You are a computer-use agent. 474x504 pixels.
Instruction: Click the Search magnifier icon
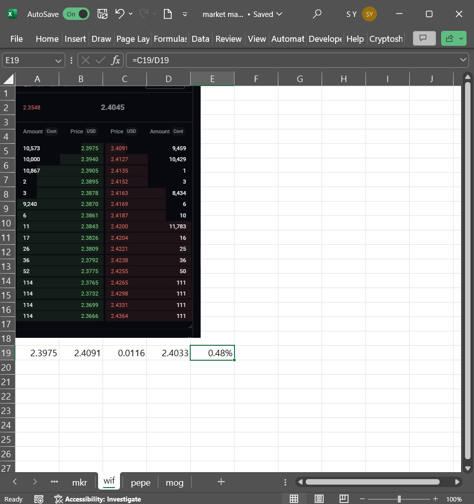[x=317, y=14]
